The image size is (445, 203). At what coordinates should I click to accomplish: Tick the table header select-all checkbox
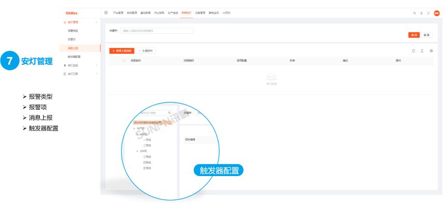124,61
